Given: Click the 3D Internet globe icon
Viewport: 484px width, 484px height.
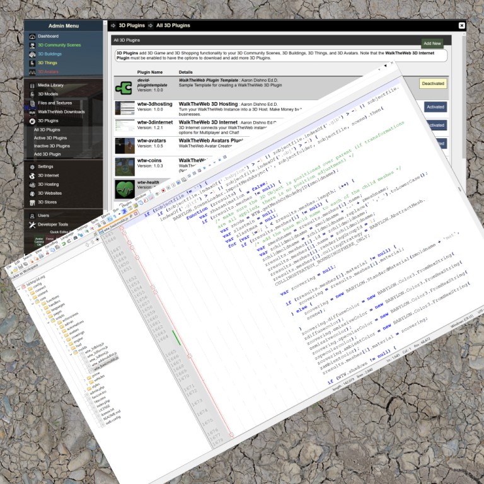Looking at the screenshot, I should [x=32, y=176].
